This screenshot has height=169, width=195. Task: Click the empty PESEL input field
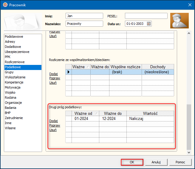pos(146,16)
